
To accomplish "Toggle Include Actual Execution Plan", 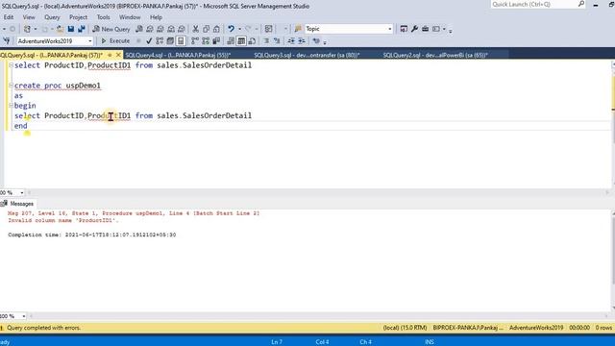I will click(195, 40).
